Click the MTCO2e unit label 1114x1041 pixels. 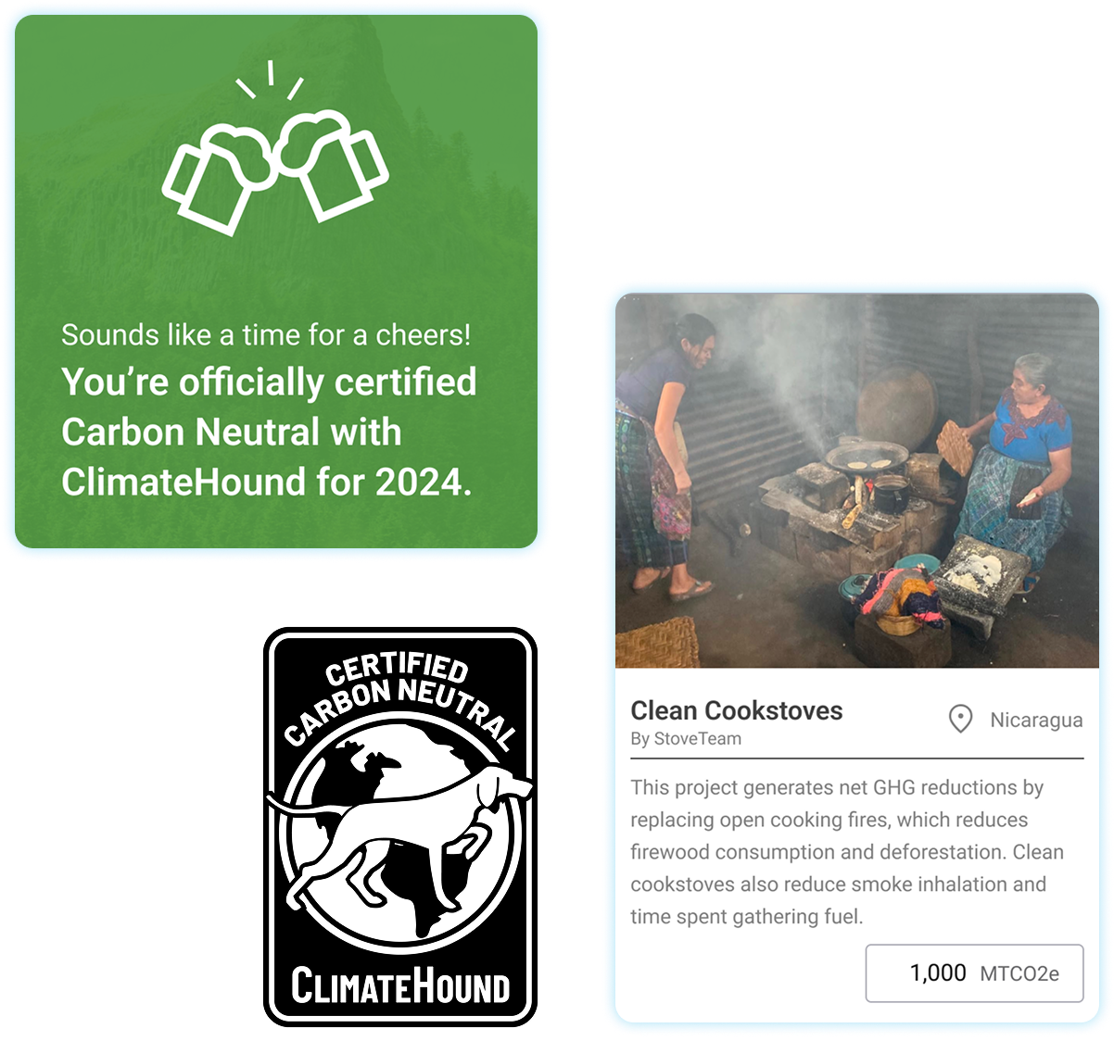(x=1019, y=974)
